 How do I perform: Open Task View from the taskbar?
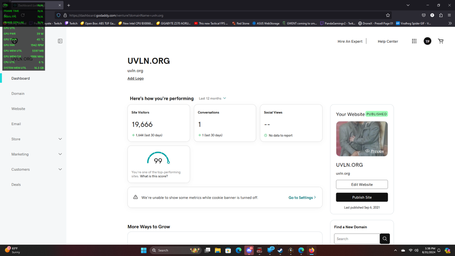[207, 250]
